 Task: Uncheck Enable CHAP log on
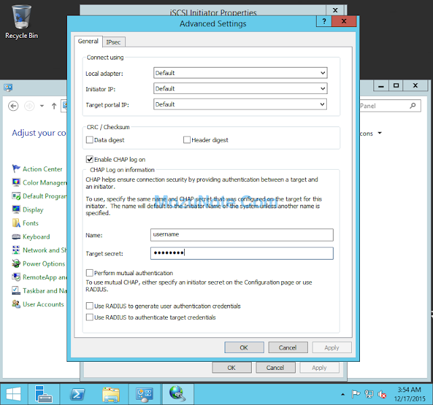click(x=89, y=159)
